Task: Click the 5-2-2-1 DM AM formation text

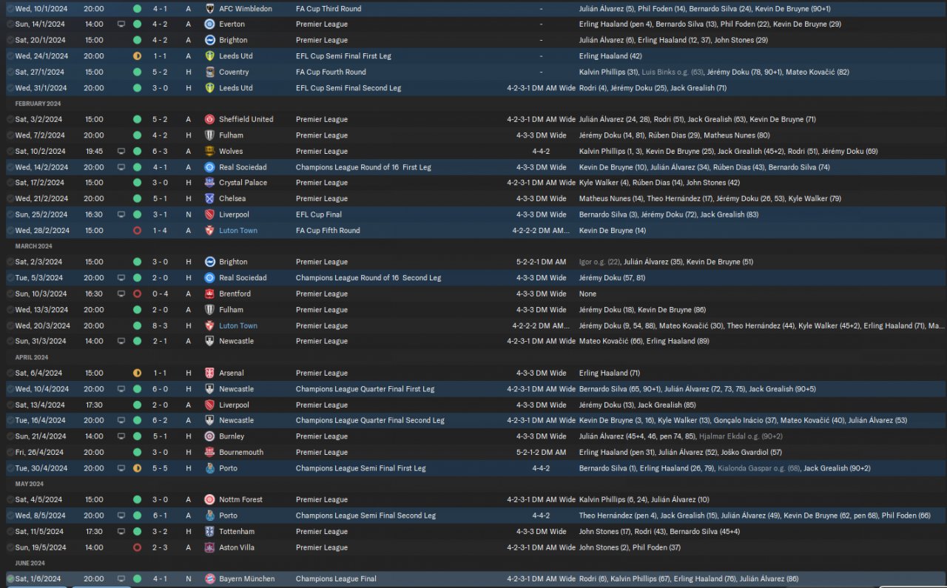Action: [541, 263]
